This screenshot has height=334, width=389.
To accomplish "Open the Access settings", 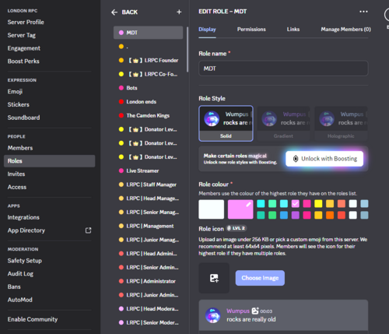I will [49, 187].
